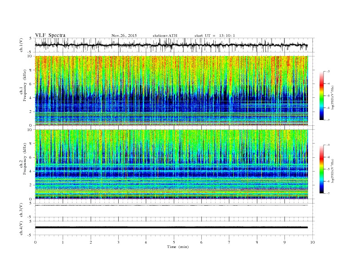This screenshot has width=352, height=272.
Task: Click the ch.1 voltage waveform trace
Action: point(171,45)
